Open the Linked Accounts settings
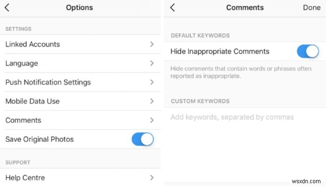The height and width of the screenshot is (186, 326). 33,45
